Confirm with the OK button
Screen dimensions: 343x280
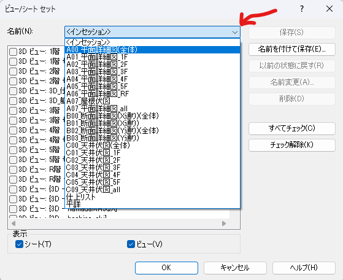pos(166,268)
